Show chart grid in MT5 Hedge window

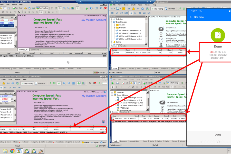click(73, 83)
